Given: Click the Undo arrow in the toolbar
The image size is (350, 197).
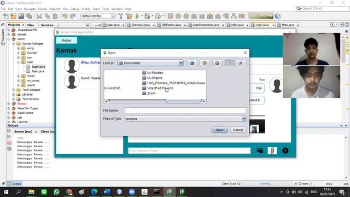Looking at the screenshot, I should point(65,16).
